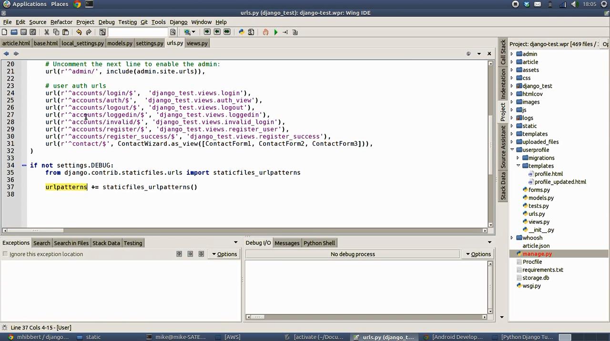Switch to the Python Shell tab

319,243
